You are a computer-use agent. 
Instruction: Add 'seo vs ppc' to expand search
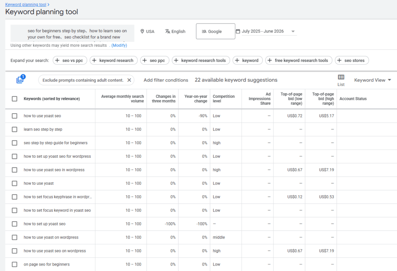[x=70, y=60]
